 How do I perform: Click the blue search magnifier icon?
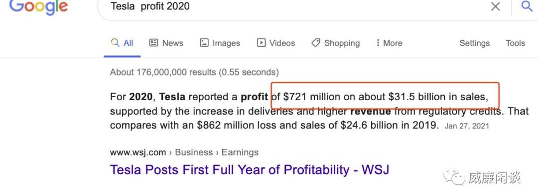click(527, 6)
